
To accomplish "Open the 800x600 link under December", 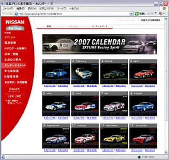I will 150,150.
